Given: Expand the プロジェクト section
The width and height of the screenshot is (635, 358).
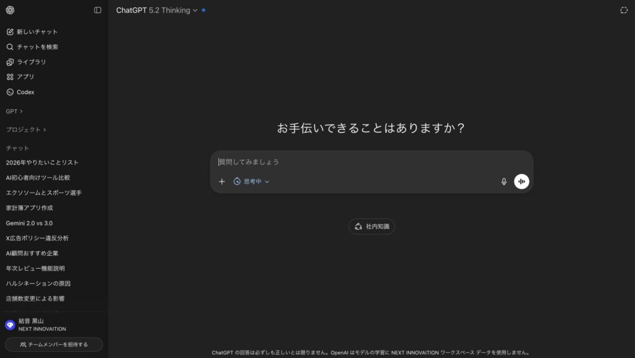Looking at the screenshot, I should point(26,130).
